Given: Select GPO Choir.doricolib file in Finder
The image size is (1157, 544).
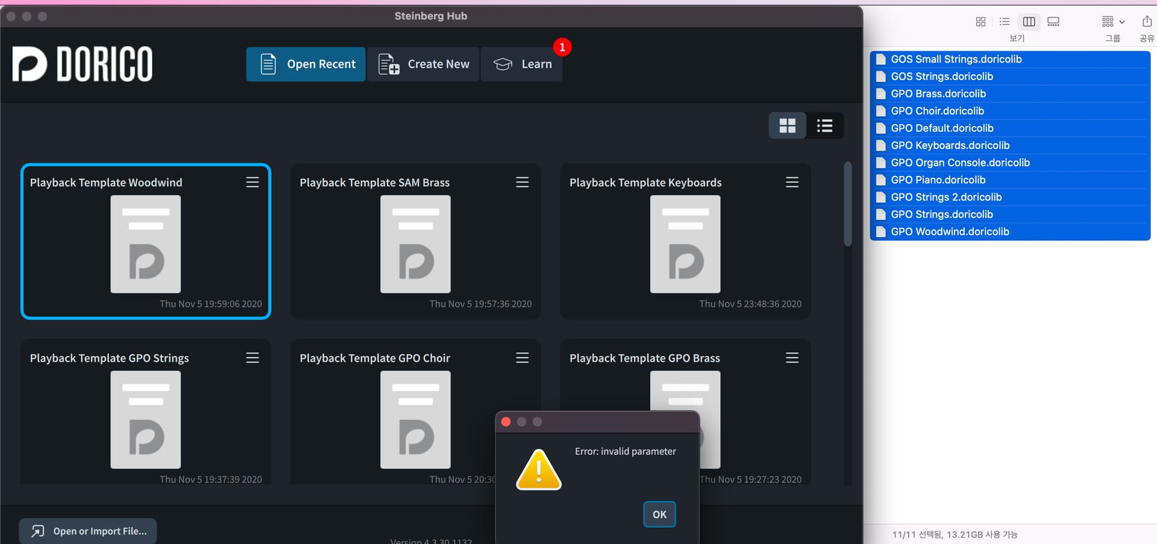Looking at the screenshot, I should point(1010,111).
